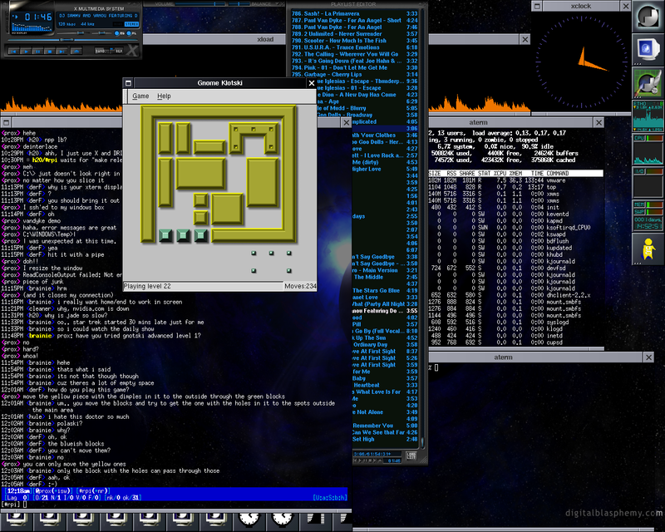665x532 pixels.
Task: Click the CPU monitor dockapp
Action: tap(648, 149)
